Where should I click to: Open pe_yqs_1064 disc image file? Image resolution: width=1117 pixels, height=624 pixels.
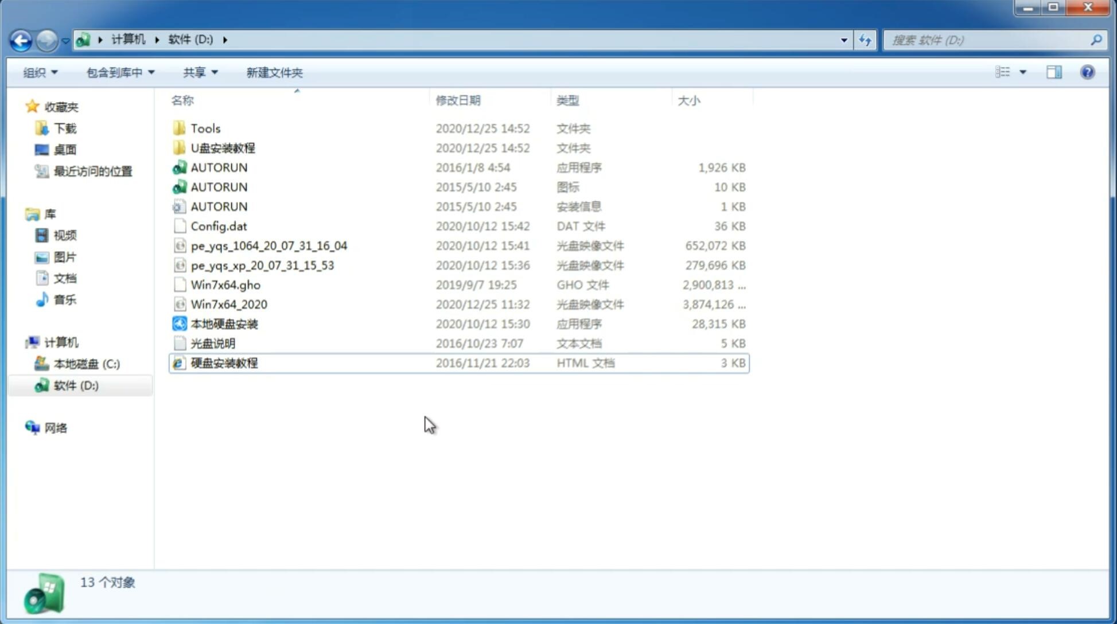269,245
